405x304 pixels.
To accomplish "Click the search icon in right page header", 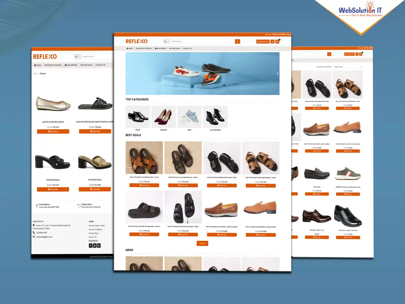I will 329,54.
